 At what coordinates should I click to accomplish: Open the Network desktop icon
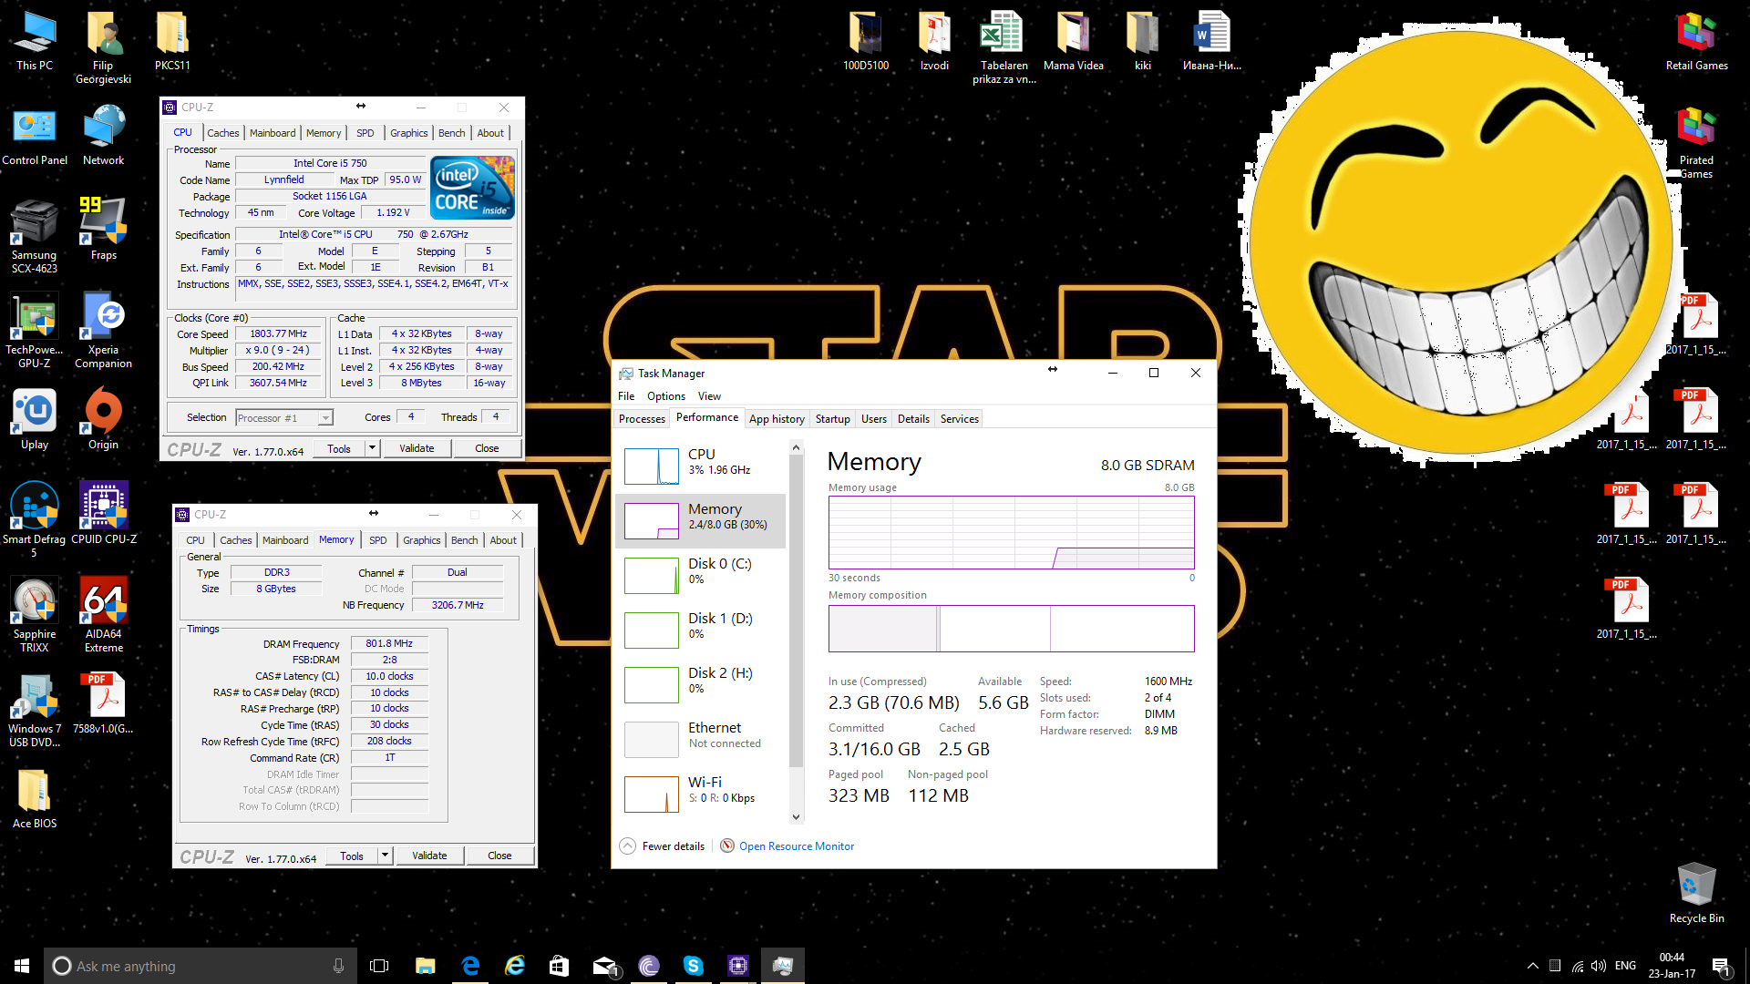104,136
